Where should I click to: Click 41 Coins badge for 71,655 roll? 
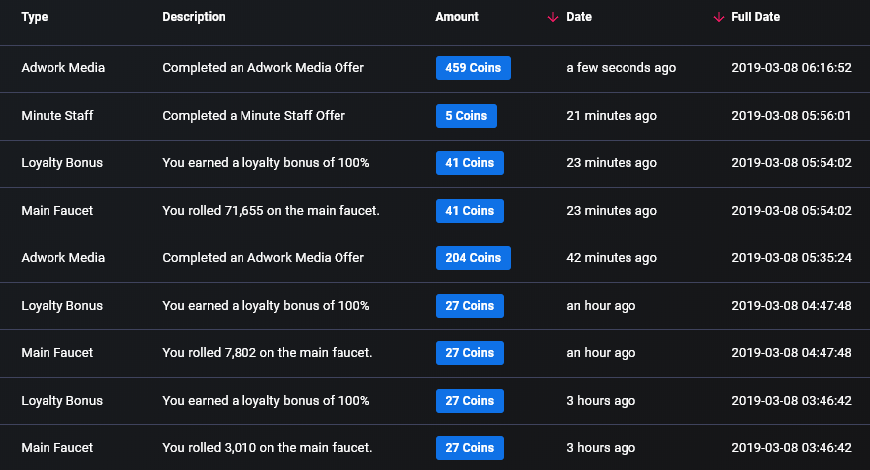[x=470, y=211]
